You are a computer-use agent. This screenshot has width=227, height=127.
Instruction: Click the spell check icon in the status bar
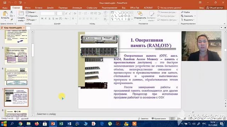[x=17, y=119]
